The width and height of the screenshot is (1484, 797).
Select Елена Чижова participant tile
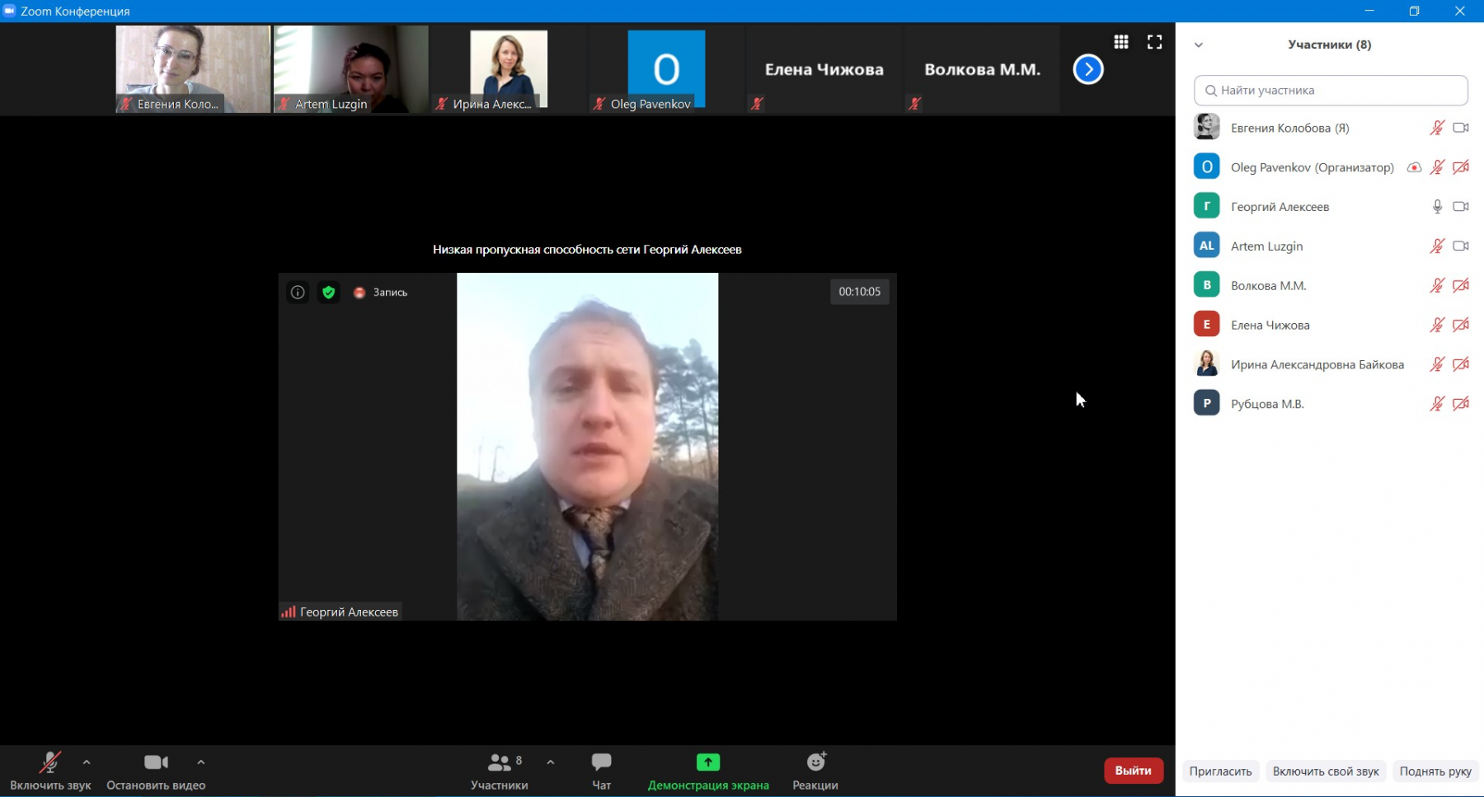click(x=824, y=69)
